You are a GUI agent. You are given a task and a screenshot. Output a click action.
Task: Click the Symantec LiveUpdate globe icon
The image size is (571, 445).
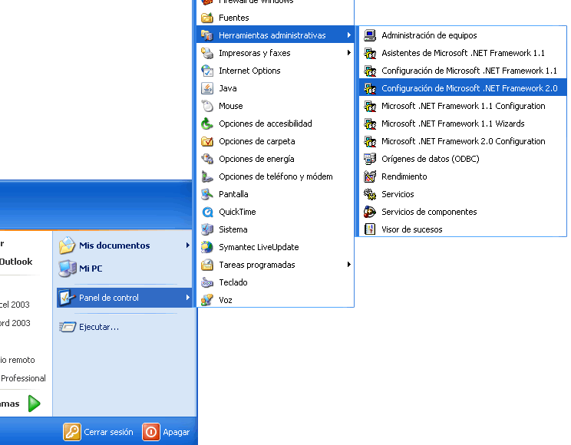coord(207,247)
